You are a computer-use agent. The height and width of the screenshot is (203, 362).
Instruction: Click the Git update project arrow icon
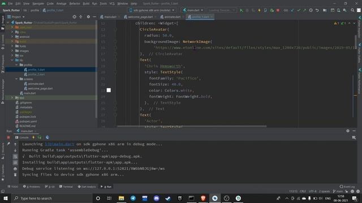tap(292, 10)
